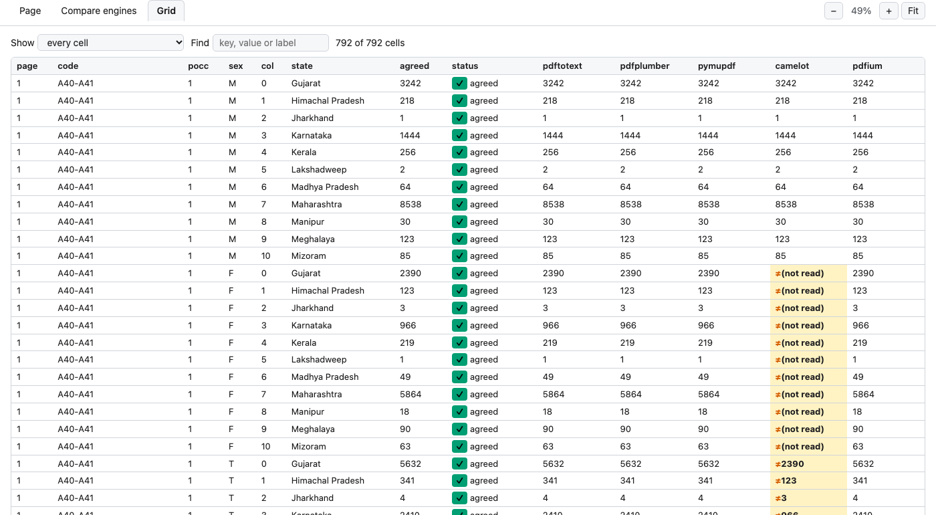Click the camelot "(not read)" cell in the Kerala 219 row
Screen dimensions: 936x515
(808, 343)
